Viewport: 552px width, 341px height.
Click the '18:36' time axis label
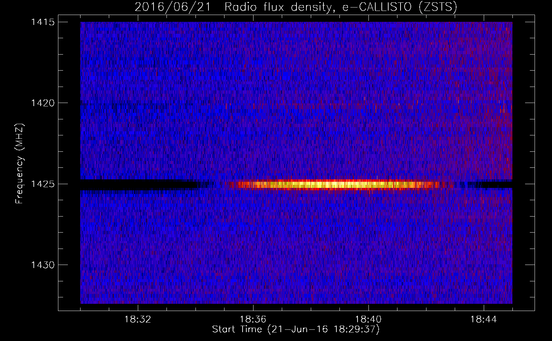pos(253,320)
